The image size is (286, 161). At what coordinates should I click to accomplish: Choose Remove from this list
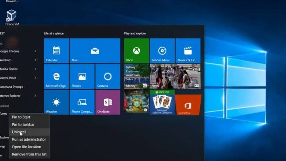point(29,154)
